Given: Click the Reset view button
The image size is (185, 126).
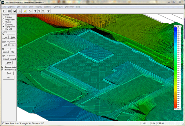Looking at the screenshot, I should pyautogui.click(x=9, y=63).
